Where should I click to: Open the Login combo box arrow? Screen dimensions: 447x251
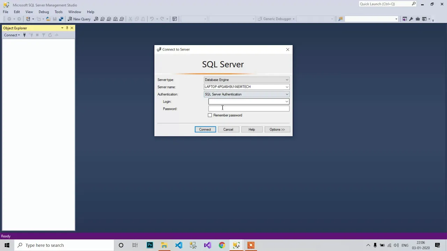[287, 101]
